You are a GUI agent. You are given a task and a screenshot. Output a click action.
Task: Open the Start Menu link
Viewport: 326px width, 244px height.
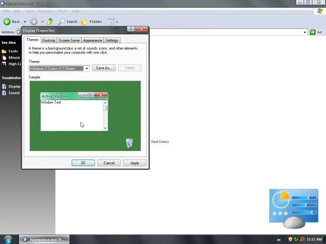tap(159, 142)
